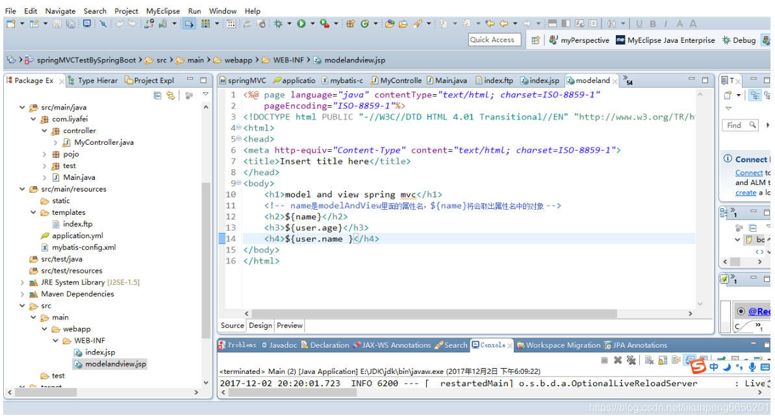
Task: Open Debug button dropdown arrow
Action: [289, 24]
